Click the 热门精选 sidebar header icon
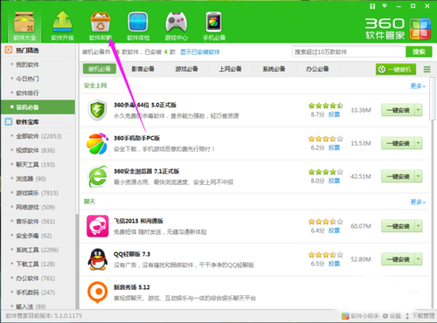Image resolution: width=437 pixels, height=323 pixels. (9, 50)
